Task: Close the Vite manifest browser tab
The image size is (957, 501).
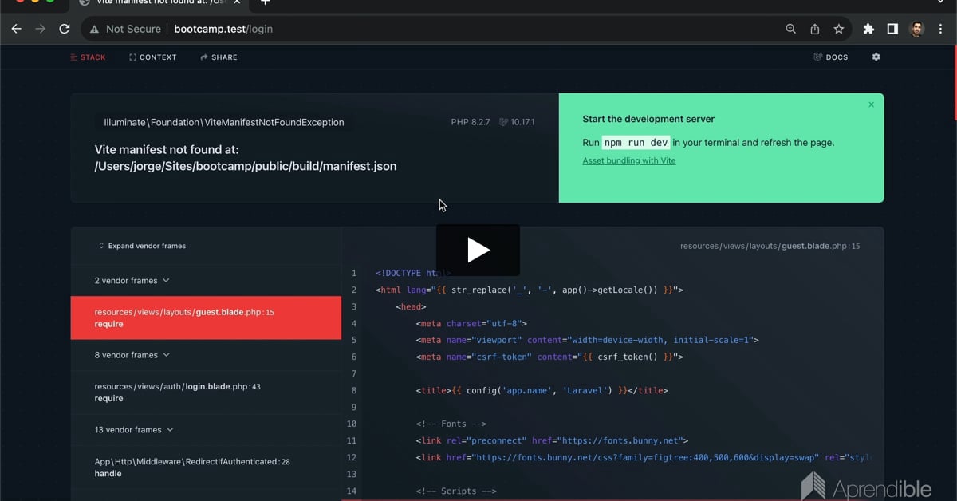Action: tap(237, 2)
